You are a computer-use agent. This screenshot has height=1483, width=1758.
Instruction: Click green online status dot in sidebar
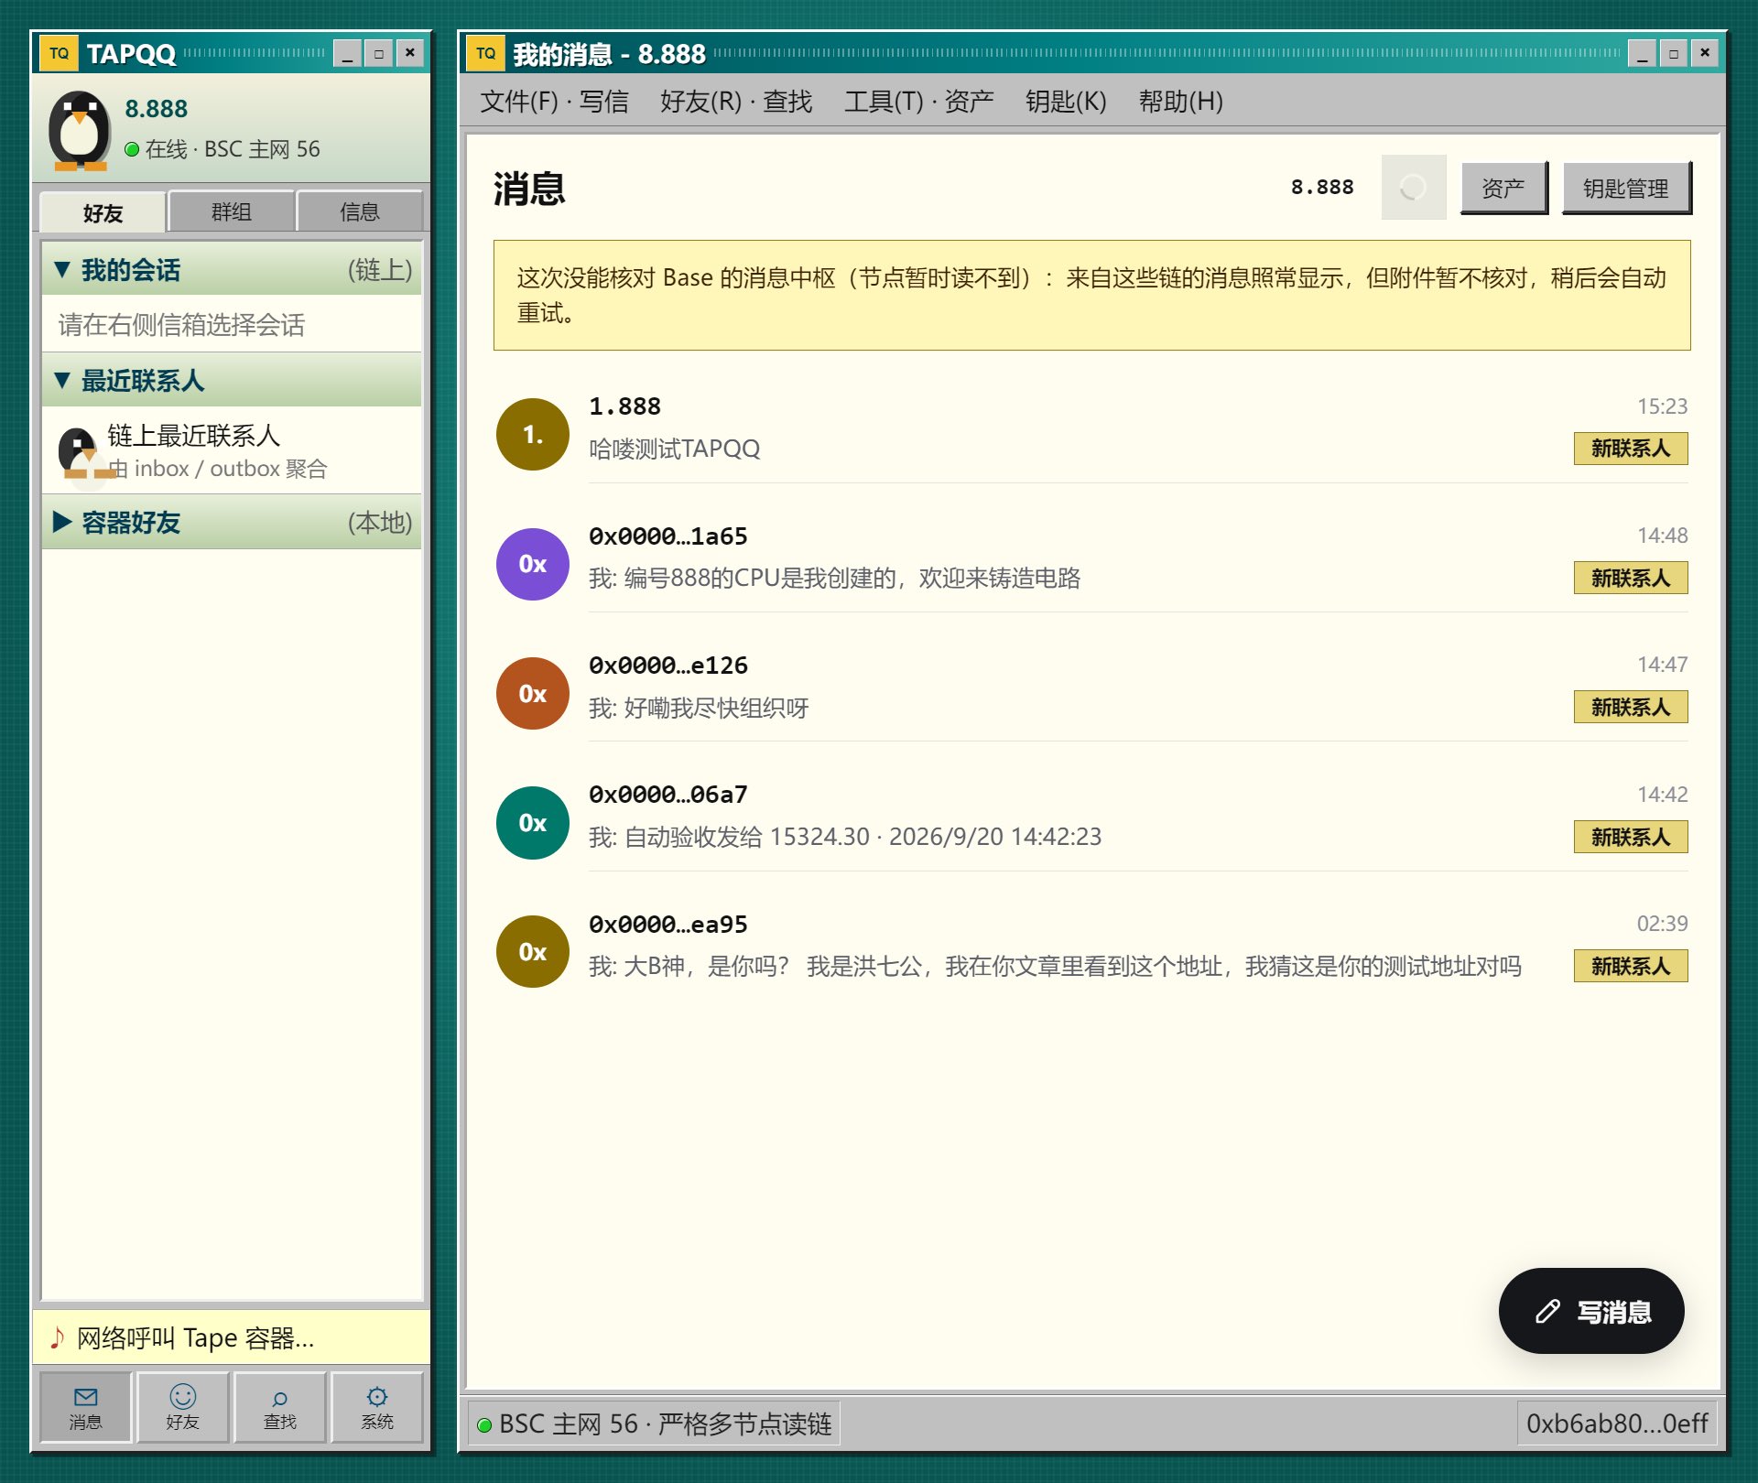coord(132,149)
